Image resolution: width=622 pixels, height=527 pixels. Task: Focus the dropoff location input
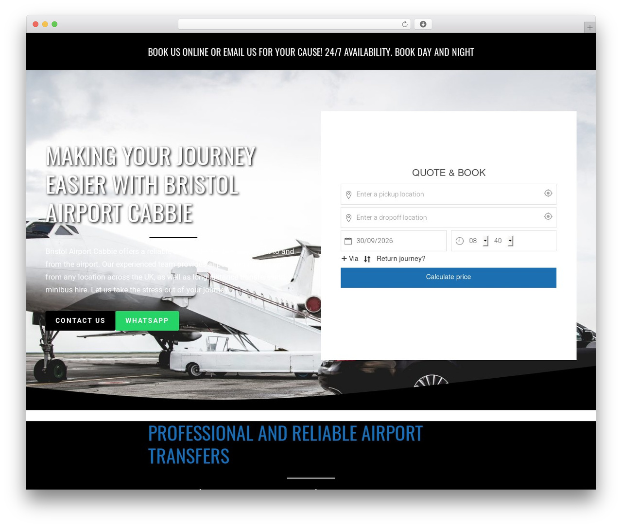pyautogui.click(x=449, y=217)
